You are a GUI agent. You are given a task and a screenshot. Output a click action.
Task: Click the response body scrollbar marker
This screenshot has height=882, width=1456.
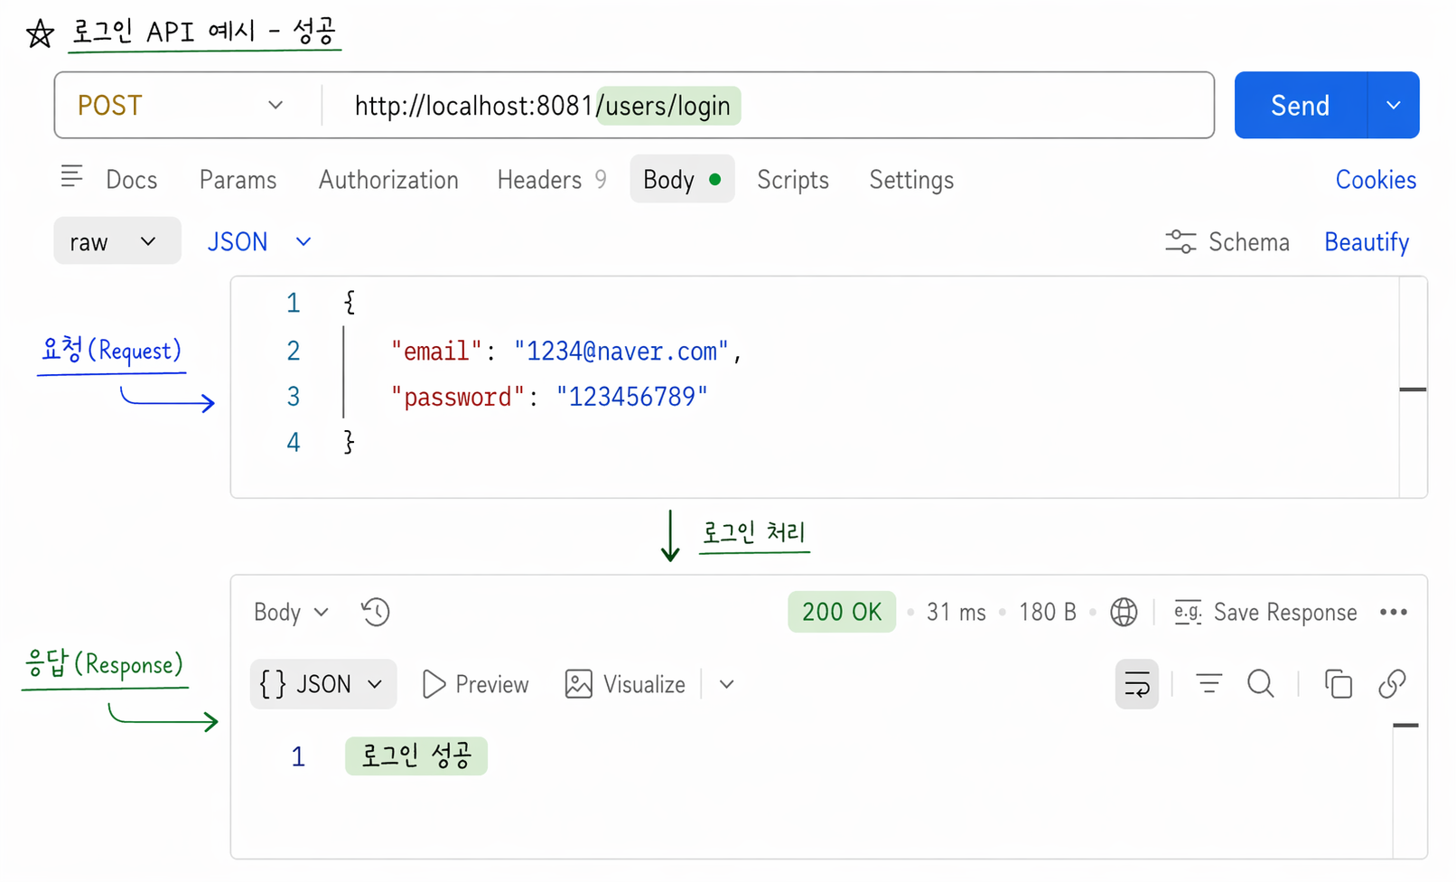pyautogui.click(x=1405, y=725)
